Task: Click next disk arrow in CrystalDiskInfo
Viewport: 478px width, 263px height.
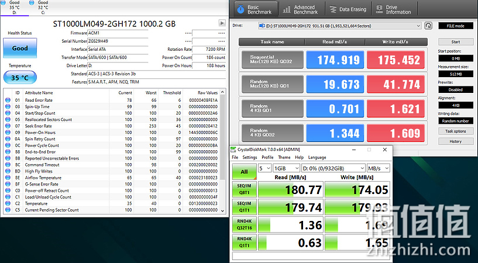Action: coord(222,23)
